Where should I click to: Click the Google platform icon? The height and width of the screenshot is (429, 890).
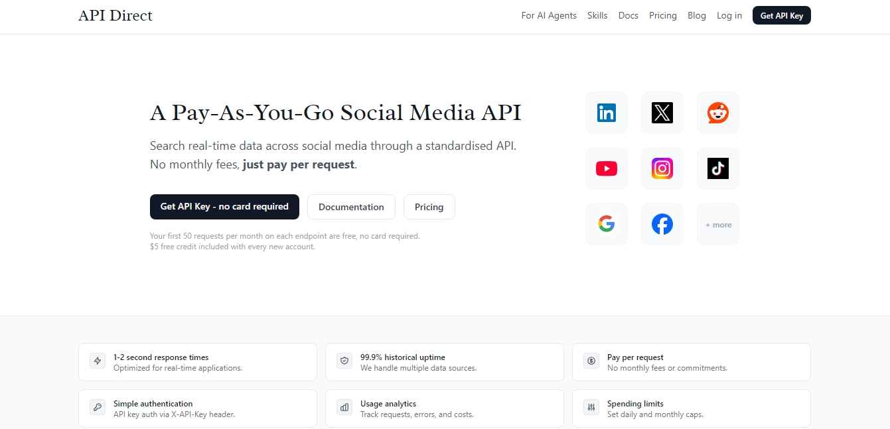[607, 224]
